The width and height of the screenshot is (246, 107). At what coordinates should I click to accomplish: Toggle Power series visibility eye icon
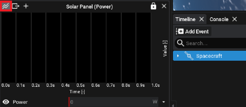pyautogui.click(x=6, y=102)
